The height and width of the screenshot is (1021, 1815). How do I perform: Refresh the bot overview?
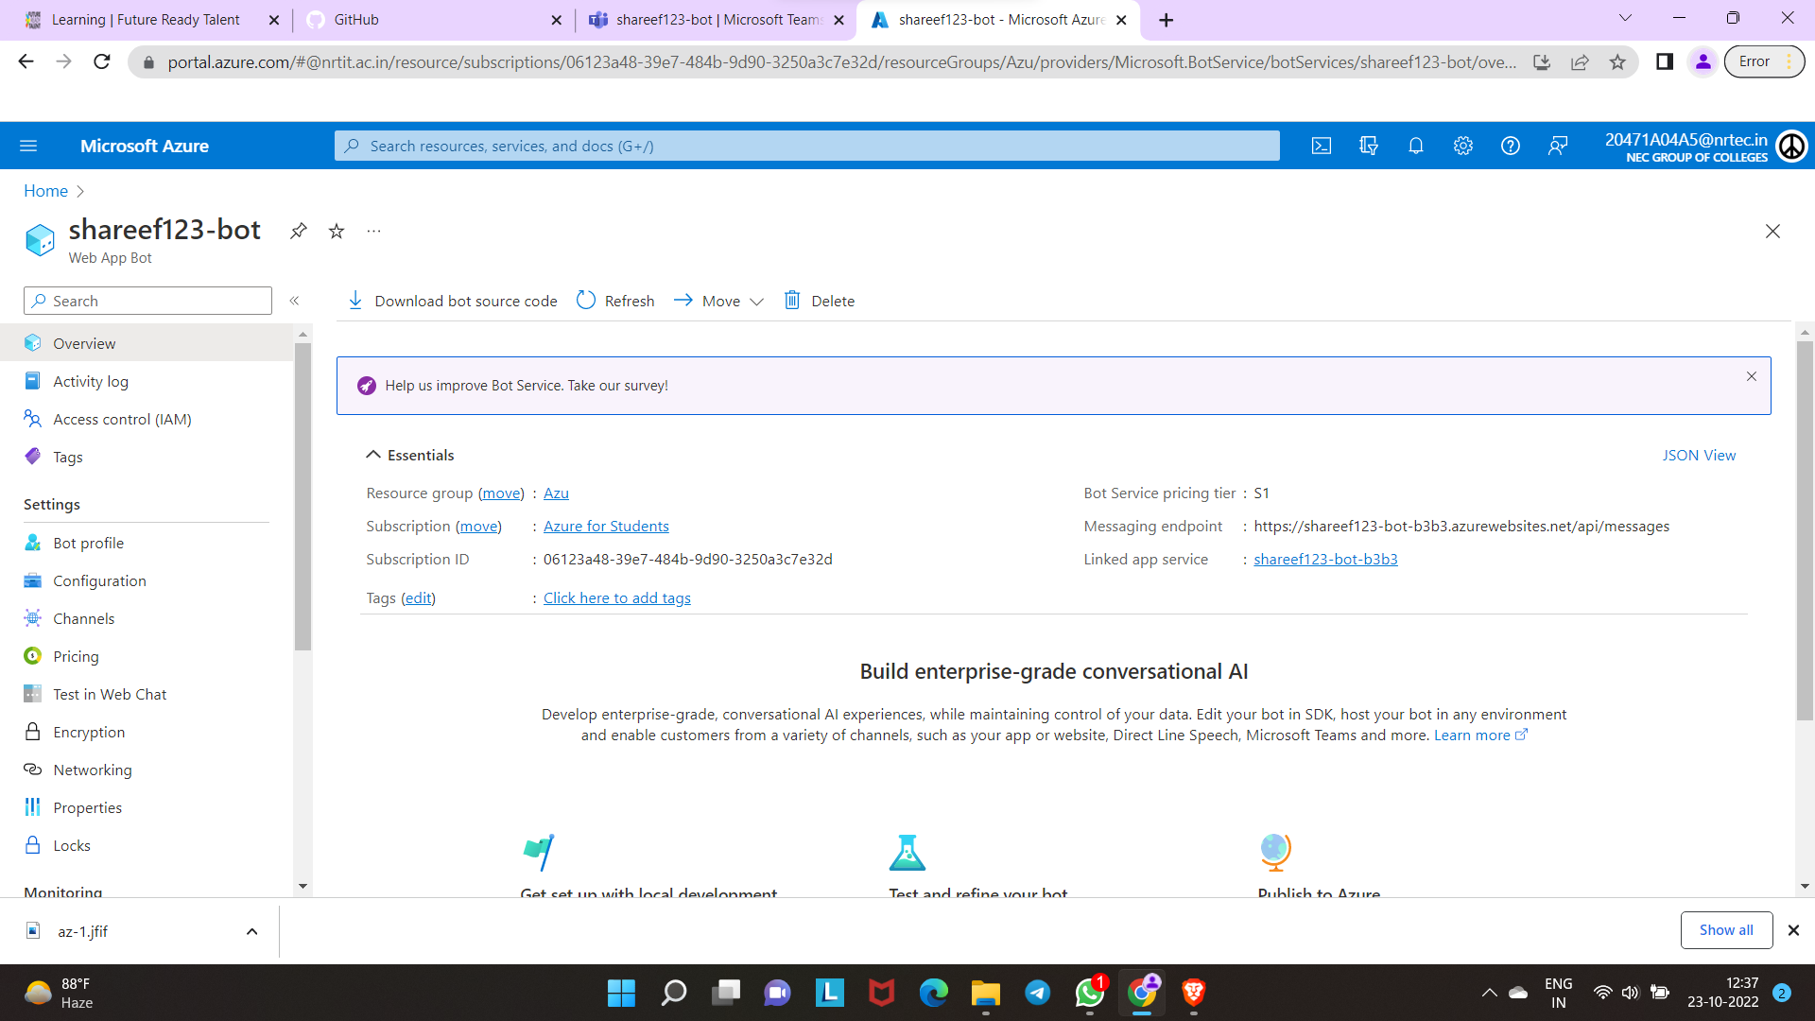point(615,301)
